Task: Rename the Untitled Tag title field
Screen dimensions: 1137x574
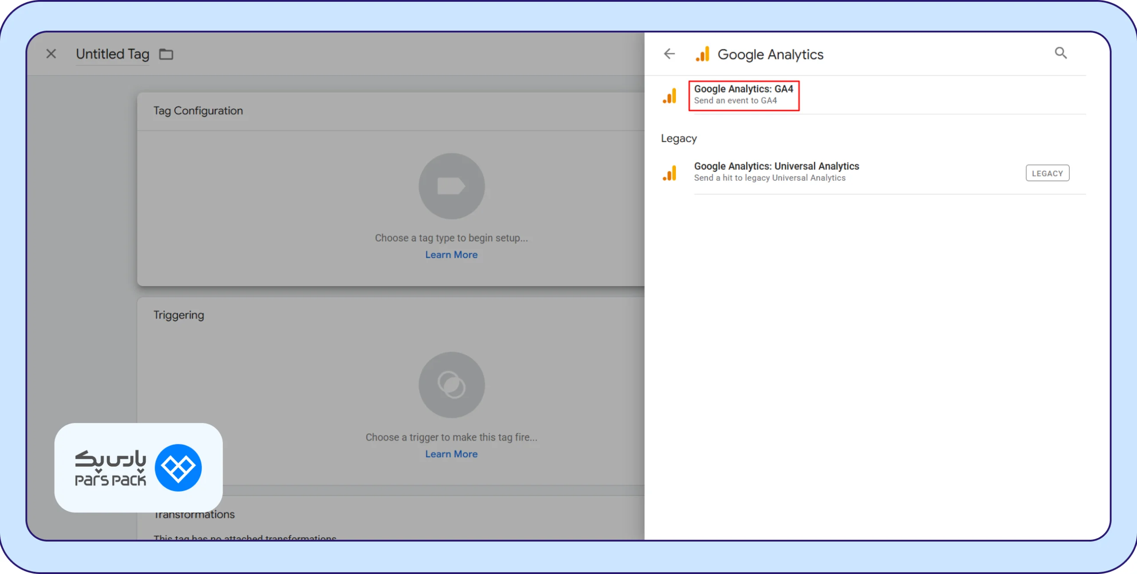Action: 112,54
